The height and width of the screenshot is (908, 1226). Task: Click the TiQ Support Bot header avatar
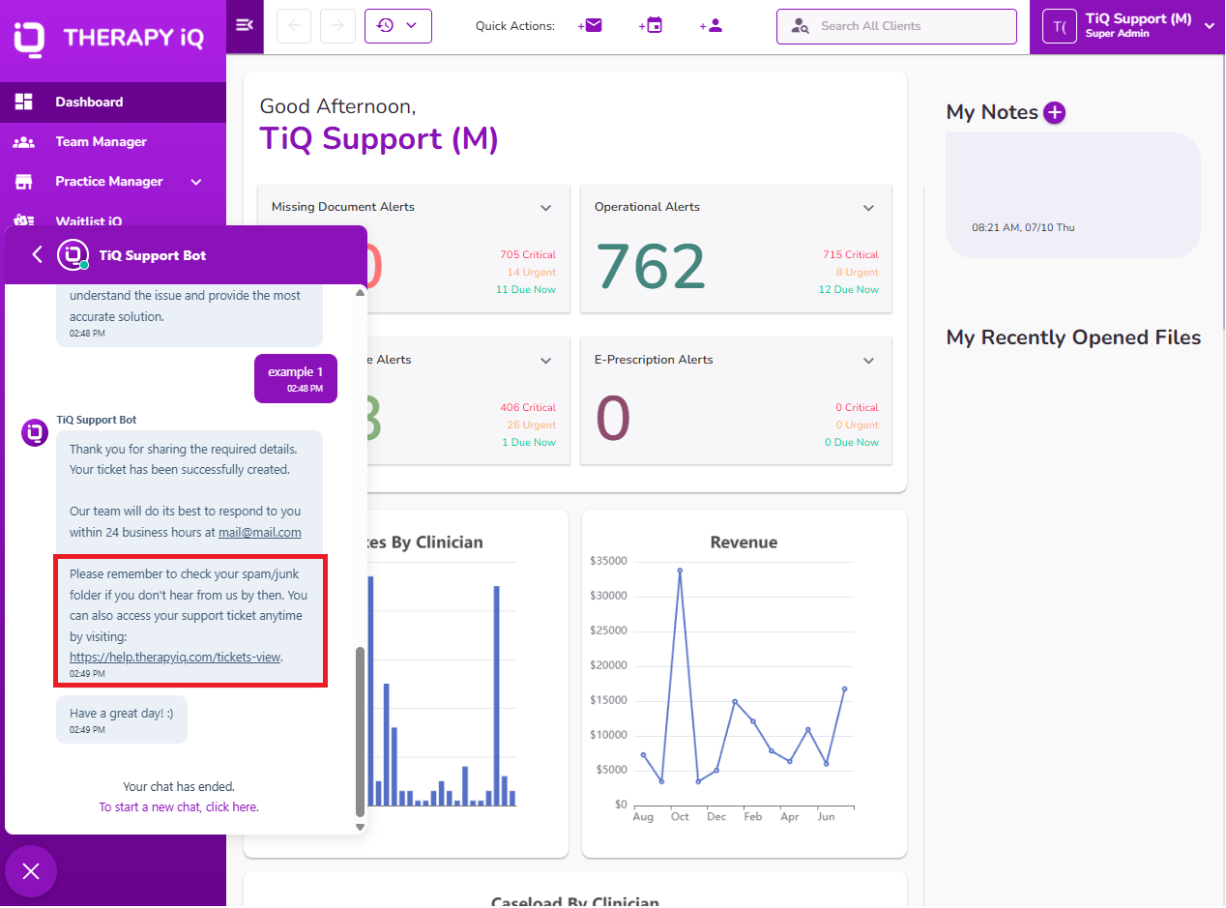click(x=73, y=255)
